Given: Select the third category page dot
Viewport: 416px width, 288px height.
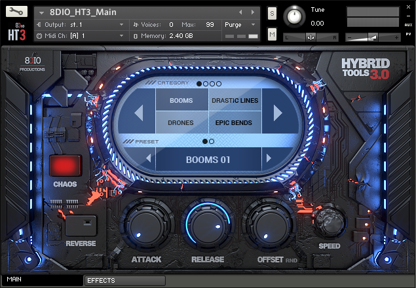Looking at the screenshot, I should click(212, 84).
